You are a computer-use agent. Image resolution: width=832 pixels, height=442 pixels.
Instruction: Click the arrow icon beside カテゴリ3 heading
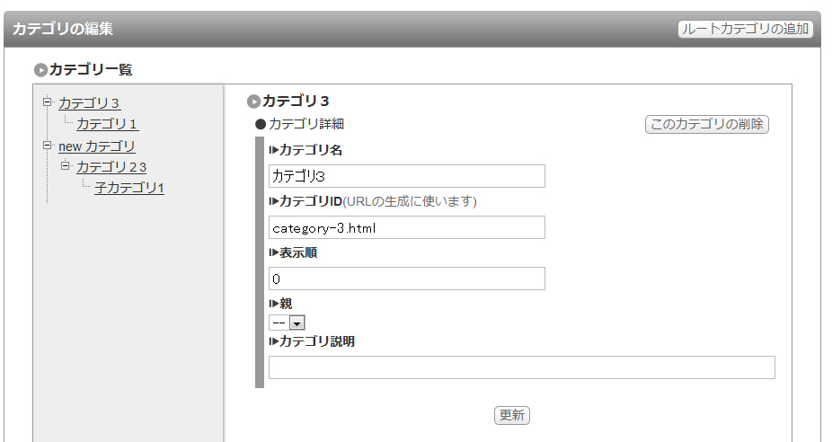253,101
